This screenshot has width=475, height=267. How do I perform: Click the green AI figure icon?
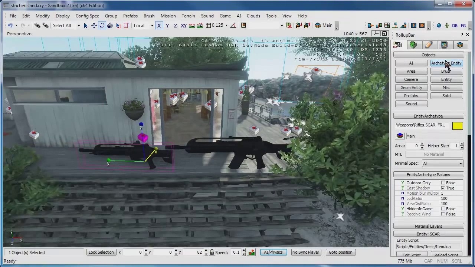coord(446,26)
